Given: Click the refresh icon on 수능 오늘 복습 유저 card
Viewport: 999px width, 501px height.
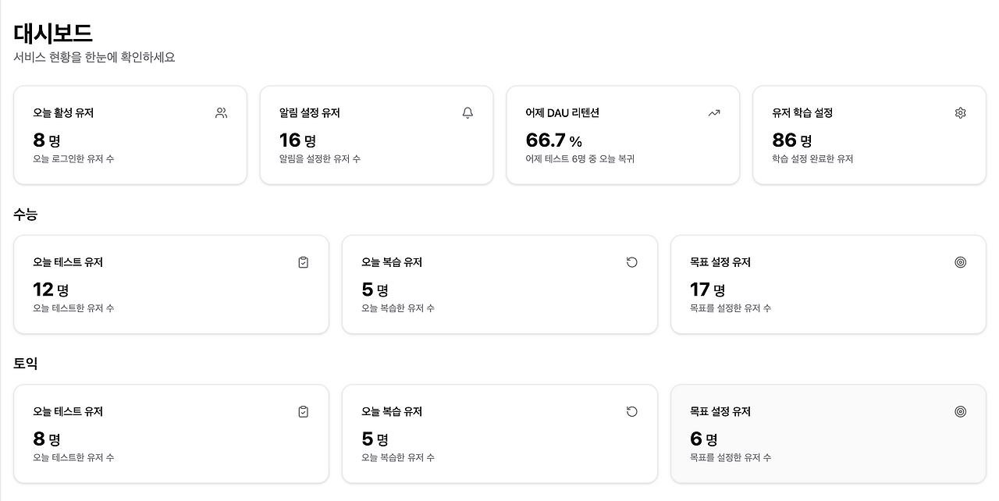Looking at the screenshot, I should 632,262.
